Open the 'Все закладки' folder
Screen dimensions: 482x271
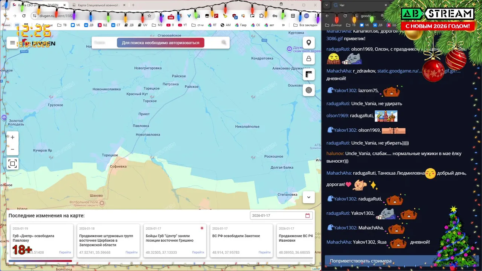[x=305, y=25]
